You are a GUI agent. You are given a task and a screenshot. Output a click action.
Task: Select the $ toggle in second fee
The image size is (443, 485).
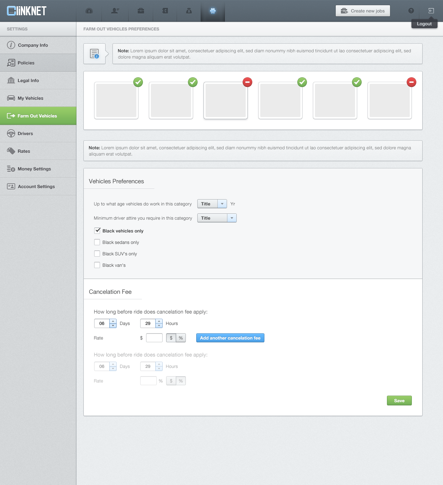(171, 381)
